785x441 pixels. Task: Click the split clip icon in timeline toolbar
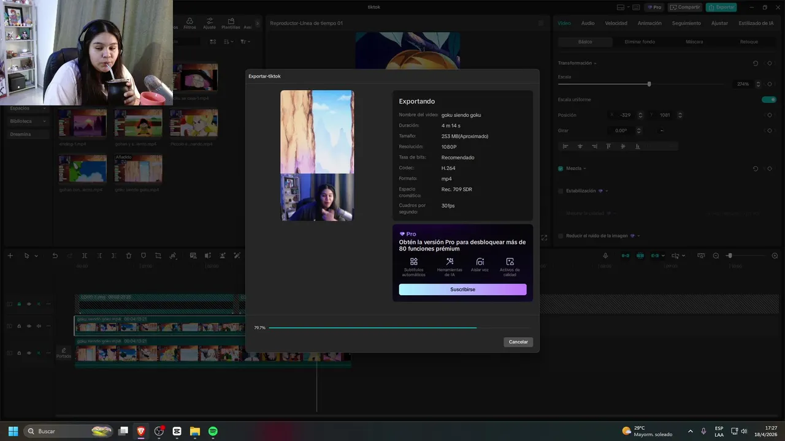click(x=85, y=255)
